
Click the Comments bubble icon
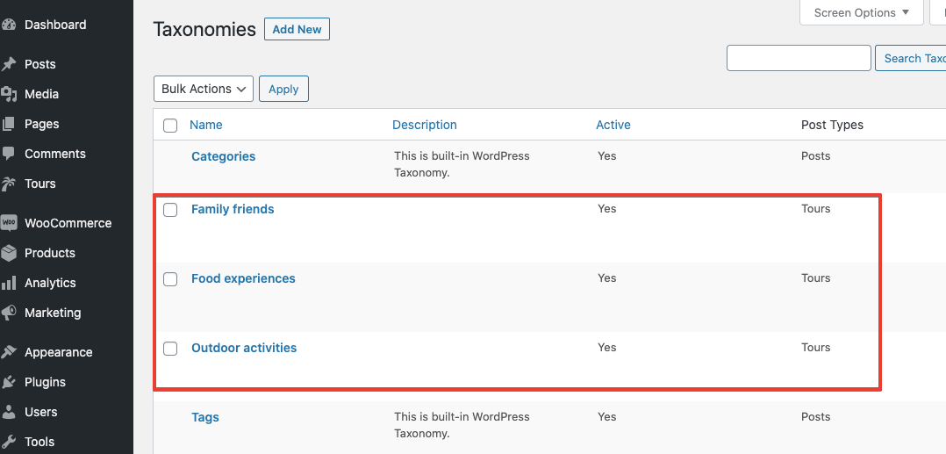point(9,154)
